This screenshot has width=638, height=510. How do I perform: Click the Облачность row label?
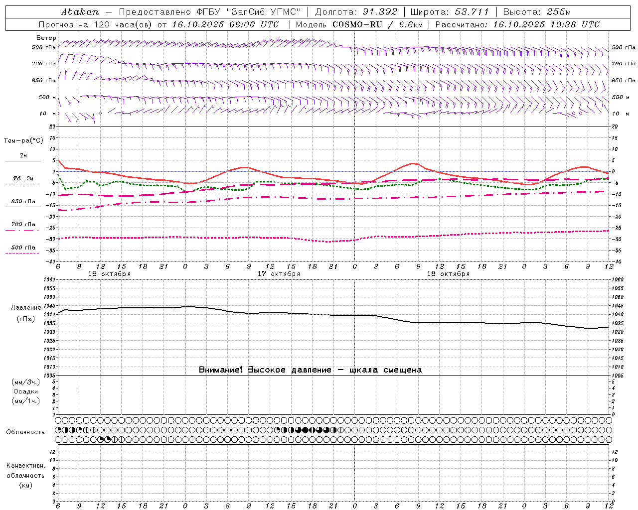coord(25,432)
